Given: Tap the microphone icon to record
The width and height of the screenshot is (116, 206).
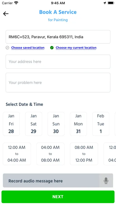Looking at the screenshot, I should [106, 181].
